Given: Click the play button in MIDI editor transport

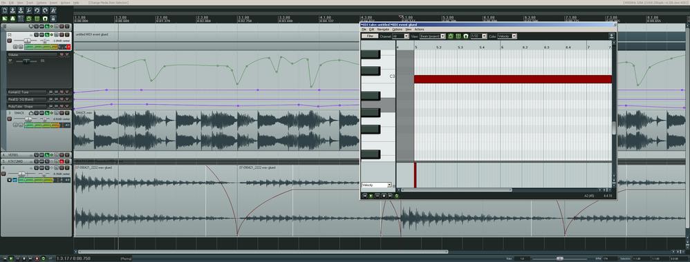Looking at the screenshot, I should (371, 195).
